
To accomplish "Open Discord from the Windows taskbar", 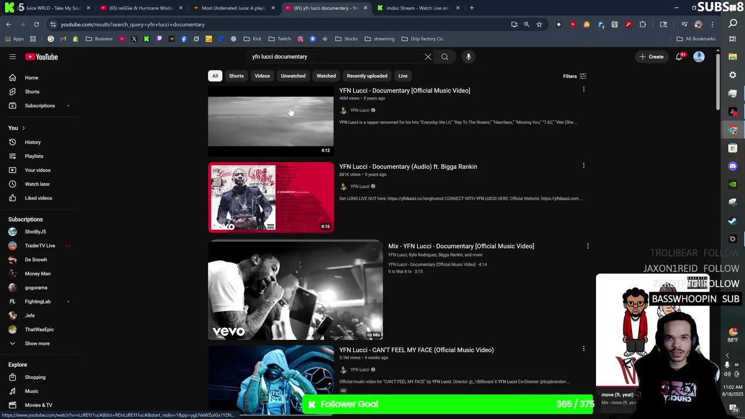I will coord(733,166).
